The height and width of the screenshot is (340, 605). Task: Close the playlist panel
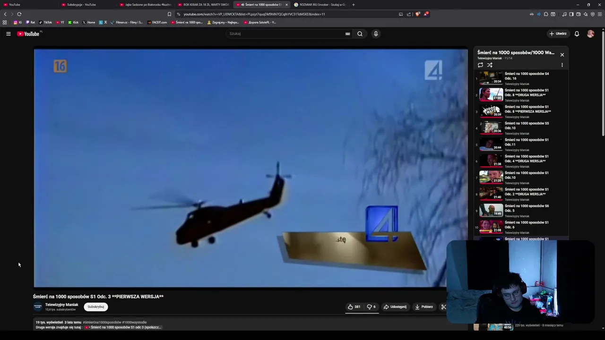pyautogui.click(x=562, y=55)
